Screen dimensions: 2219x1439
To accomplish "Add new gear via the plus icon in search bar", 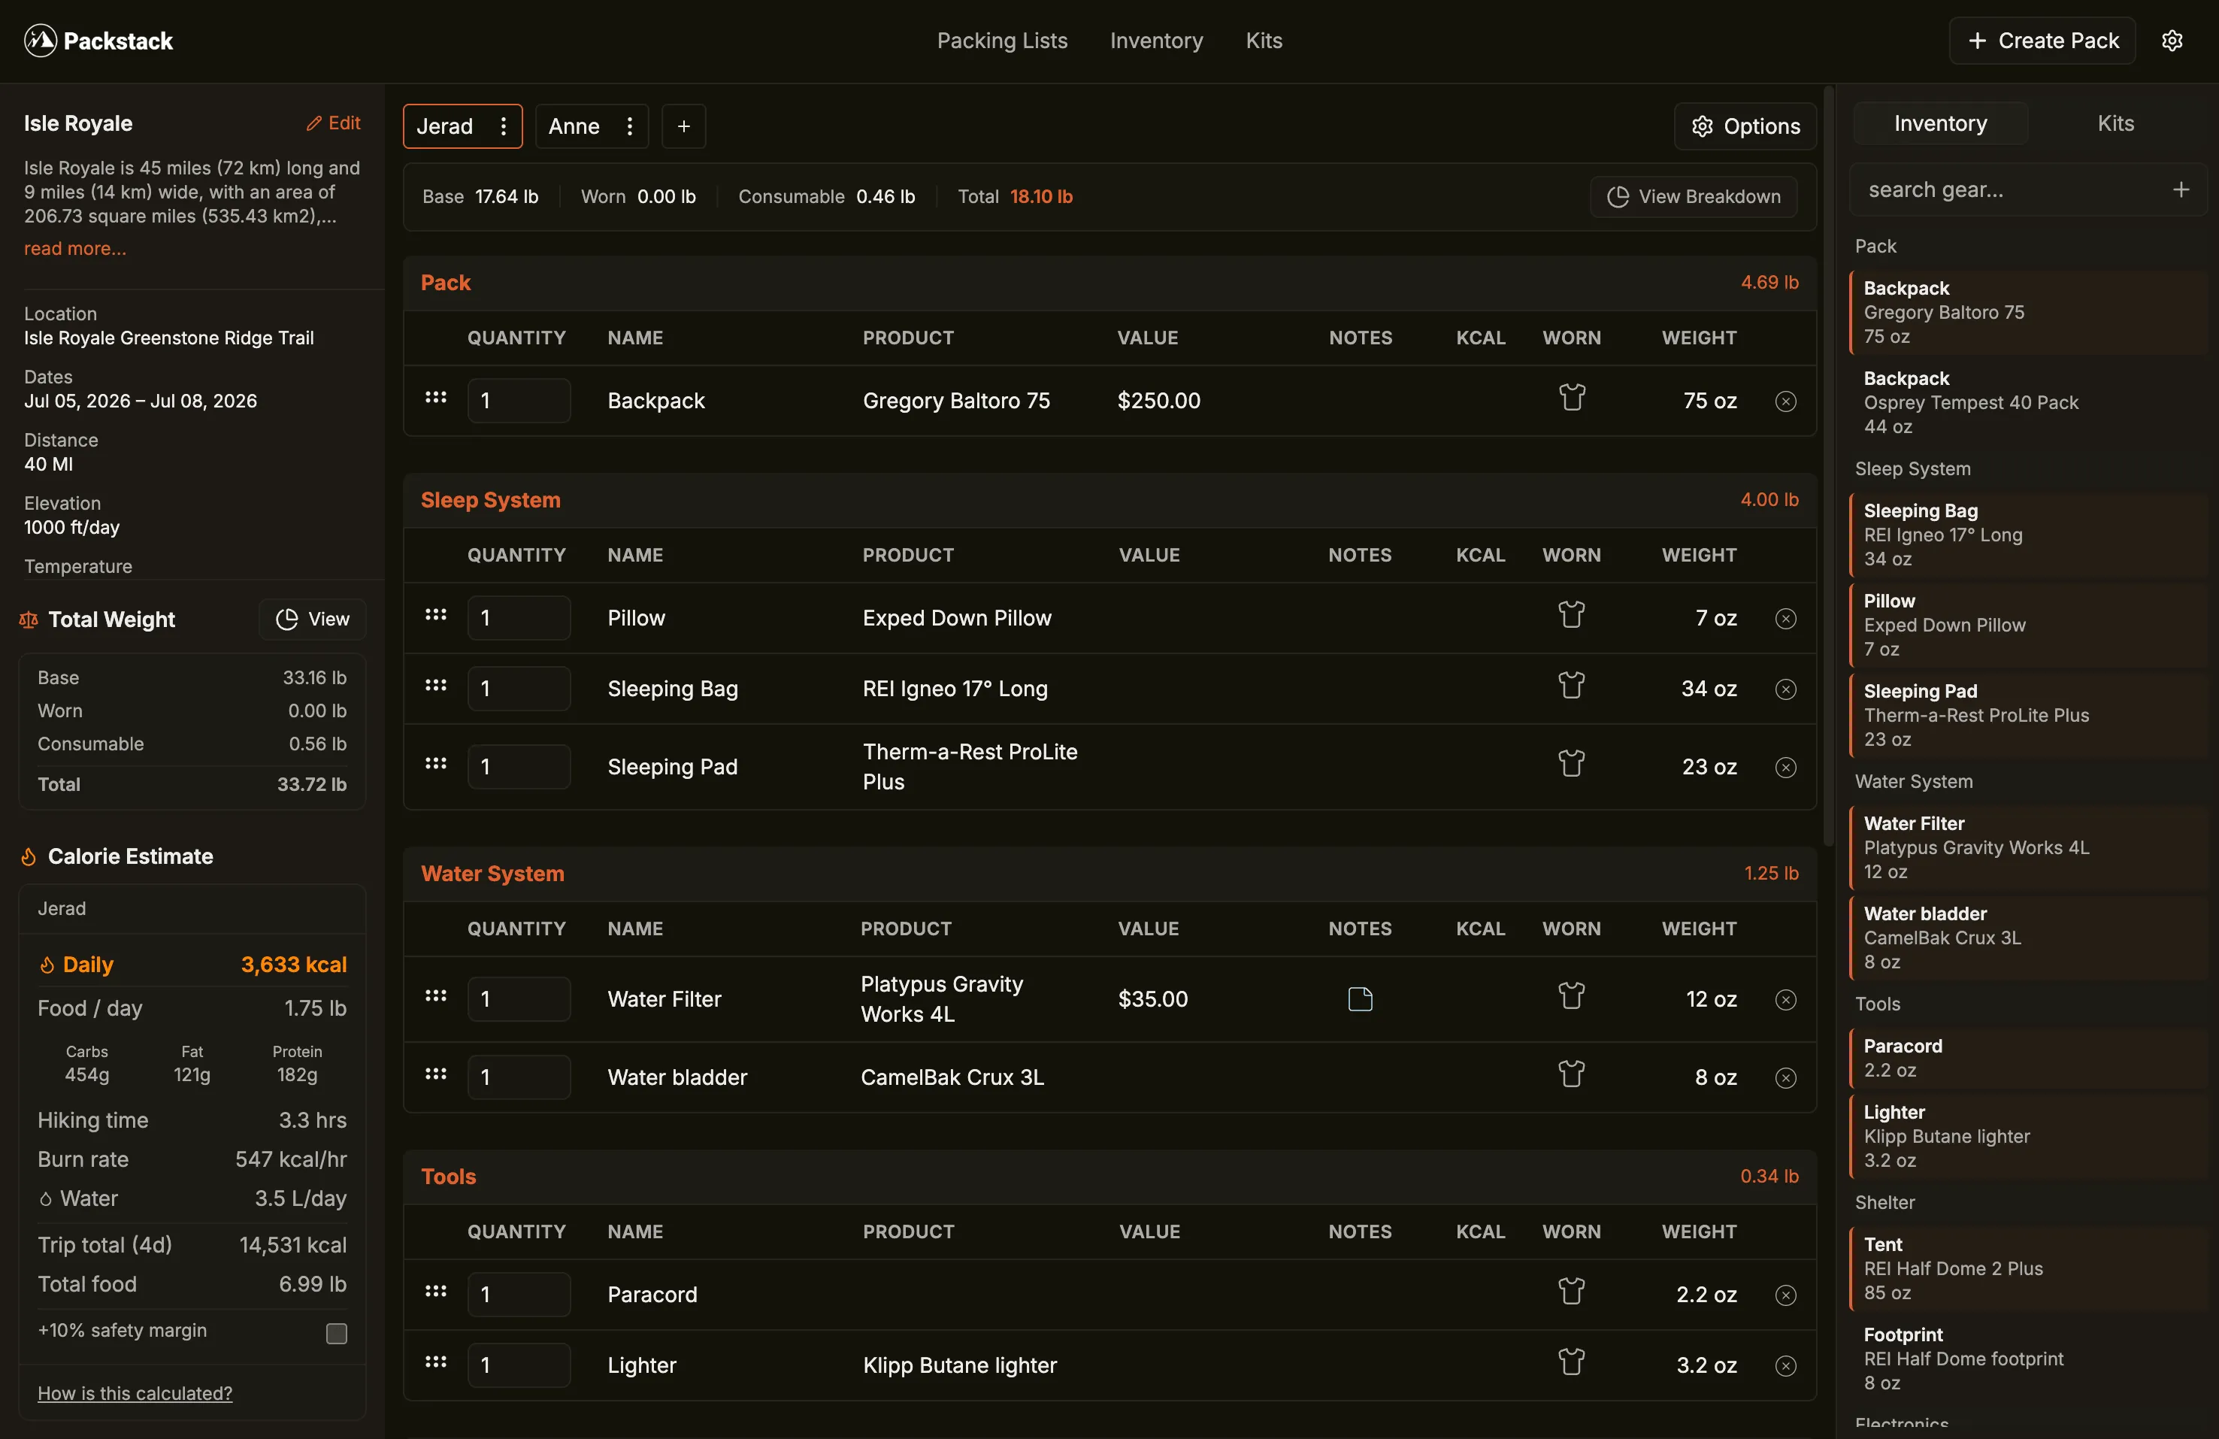I will coord(2181,189).
